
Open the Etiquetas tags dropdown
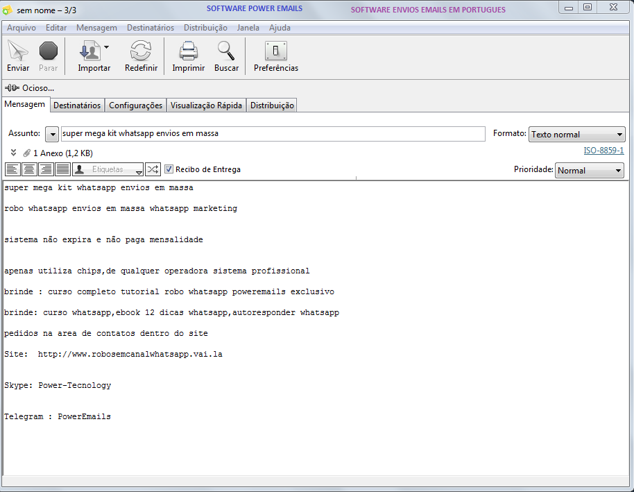(108, 169)
